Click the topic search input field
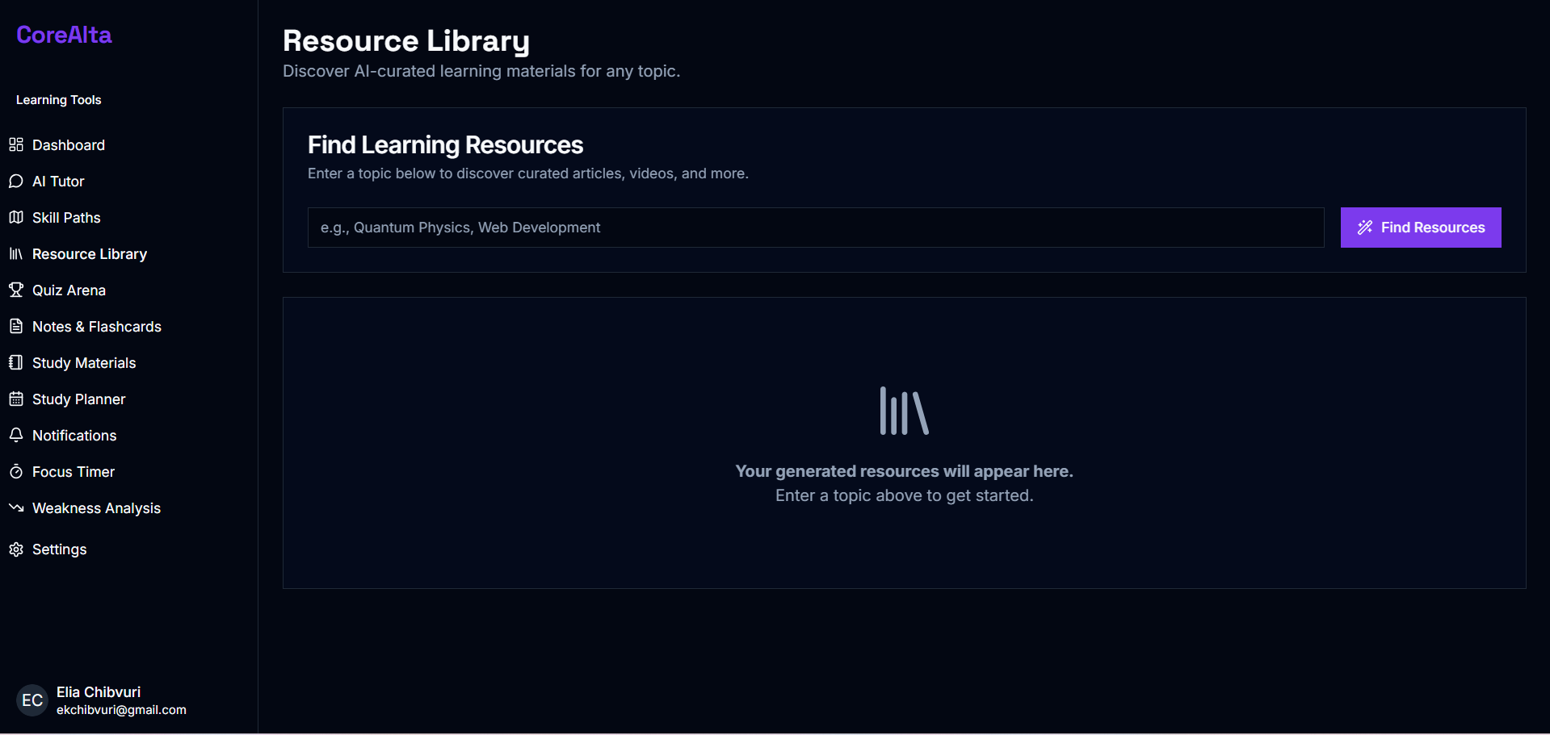This screenshot has width=1550, height=735. point(816,228)
